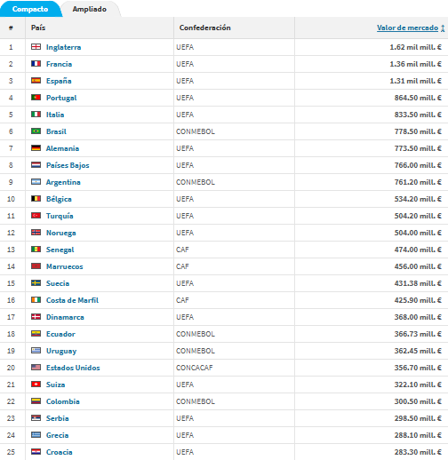The image size is (448, 460).
Task: Click the Switzerland flag icon
Action: pyautogui.click(x=36, y=385)
